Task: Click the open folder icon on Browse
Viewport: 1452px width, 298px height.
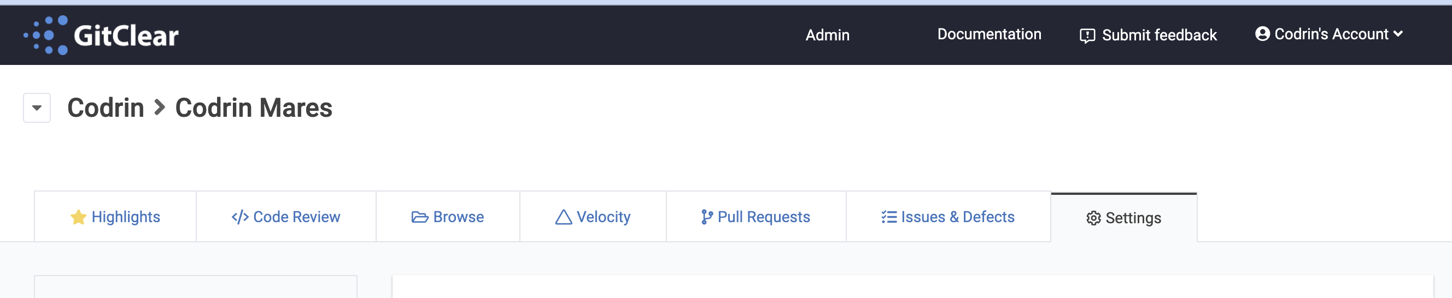Action: coord(420,217)
